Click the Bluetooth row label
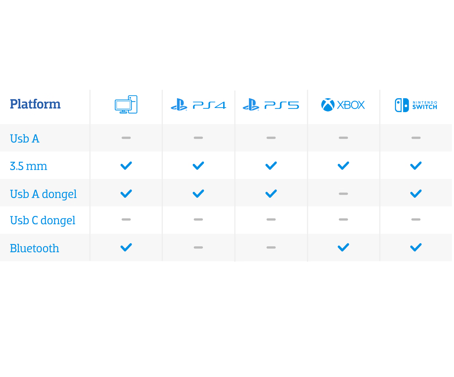This screenshot has height=377, width=454. pyautogui.click(x=35, y=248)
